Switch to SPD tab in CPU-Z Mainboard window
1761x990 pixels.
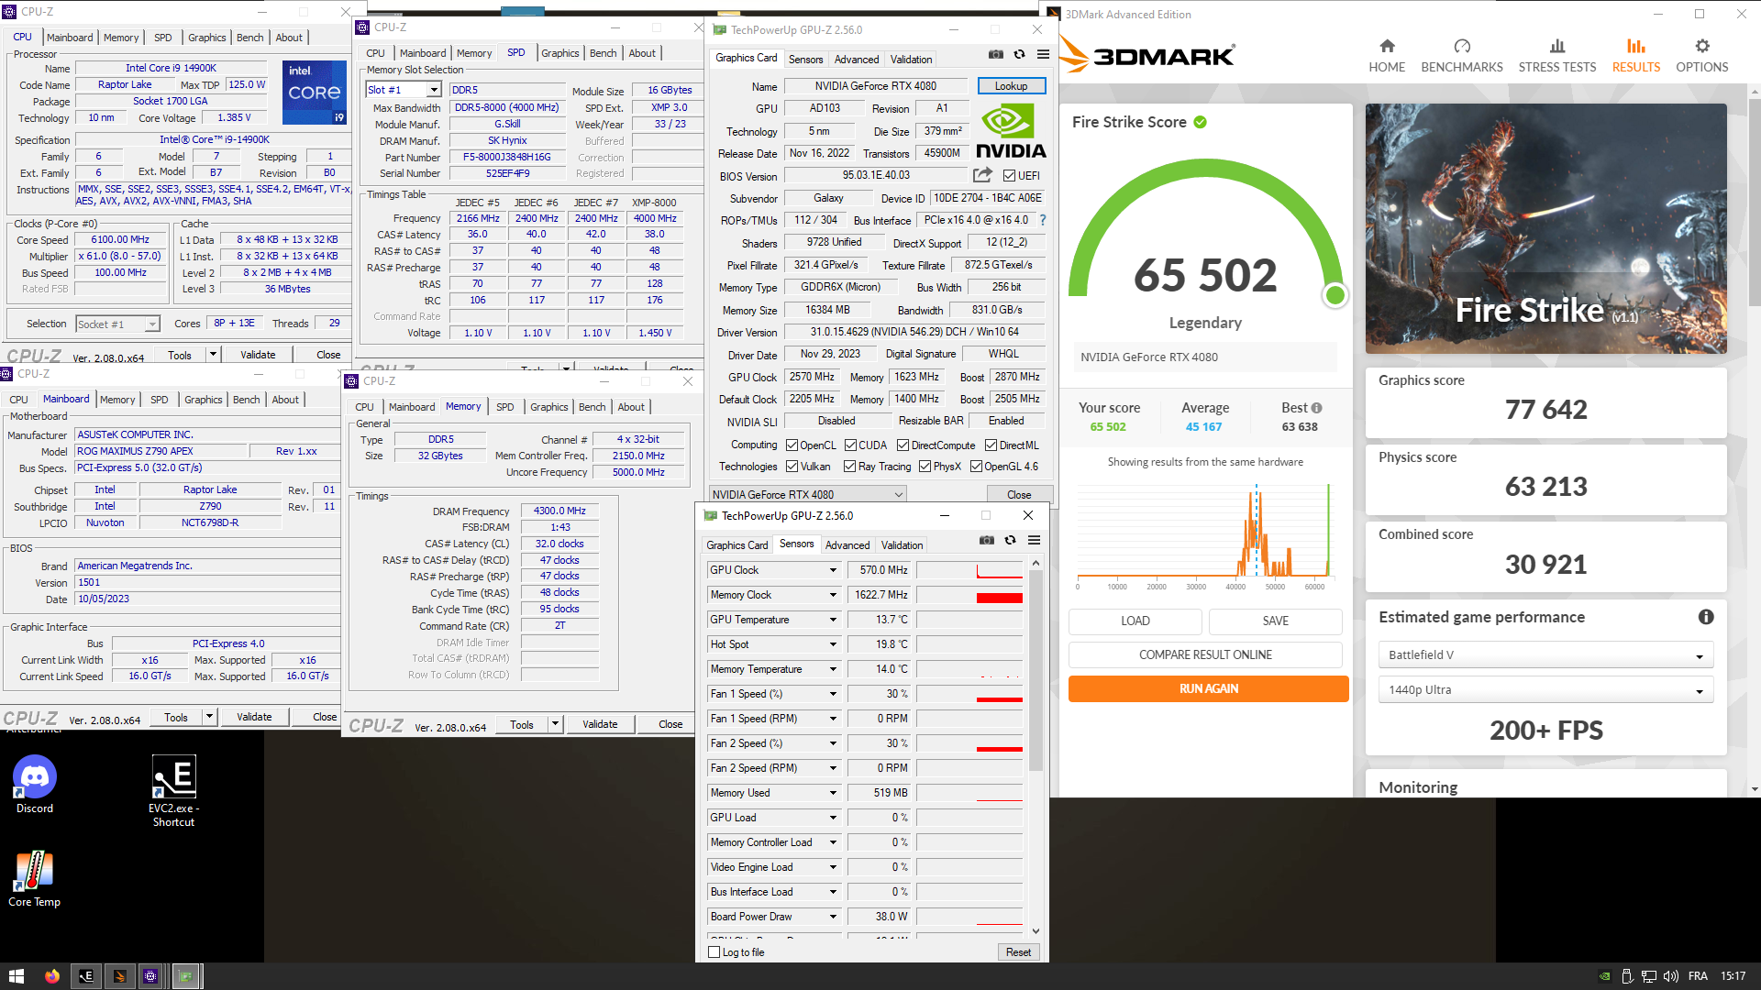click(x=160, y=400)
